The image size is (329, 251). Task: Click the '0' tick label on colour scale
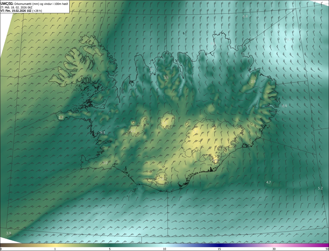[1, 249]
